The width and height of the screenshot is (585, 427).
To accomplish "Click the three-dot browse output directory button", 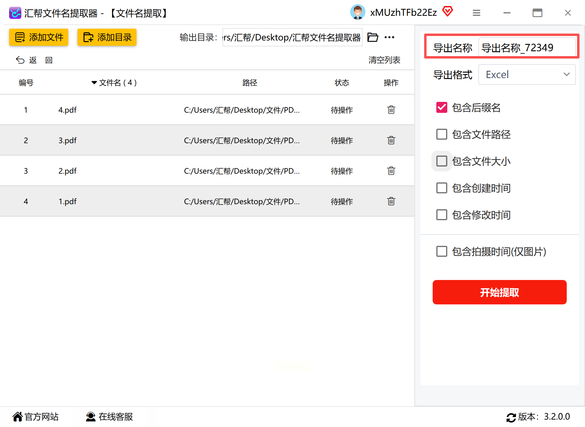I will point(389,37).
